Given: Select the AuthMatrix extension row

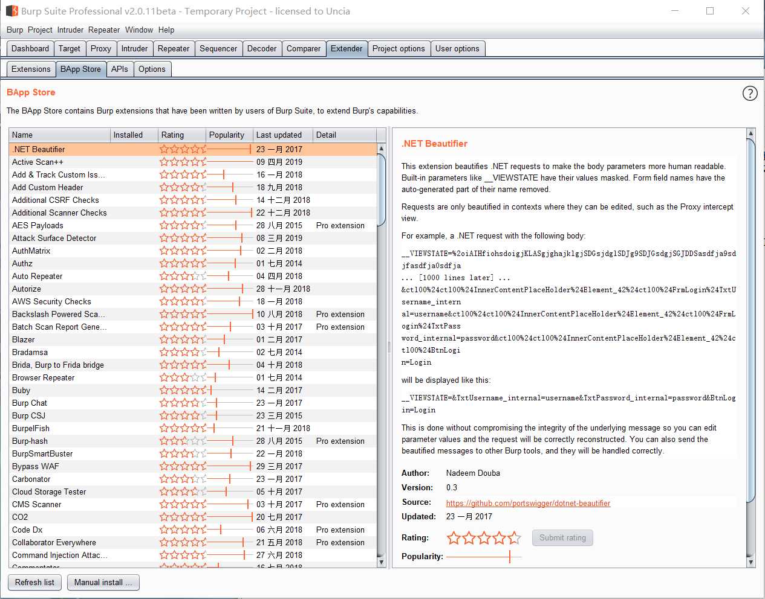Looking at the screenshot, I should click(x=193, y=251).
